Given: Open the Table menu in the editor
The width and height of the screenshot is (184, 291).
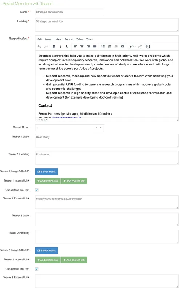Looking at the screenshot, I should pyautogui.click(x=80, y=39).
